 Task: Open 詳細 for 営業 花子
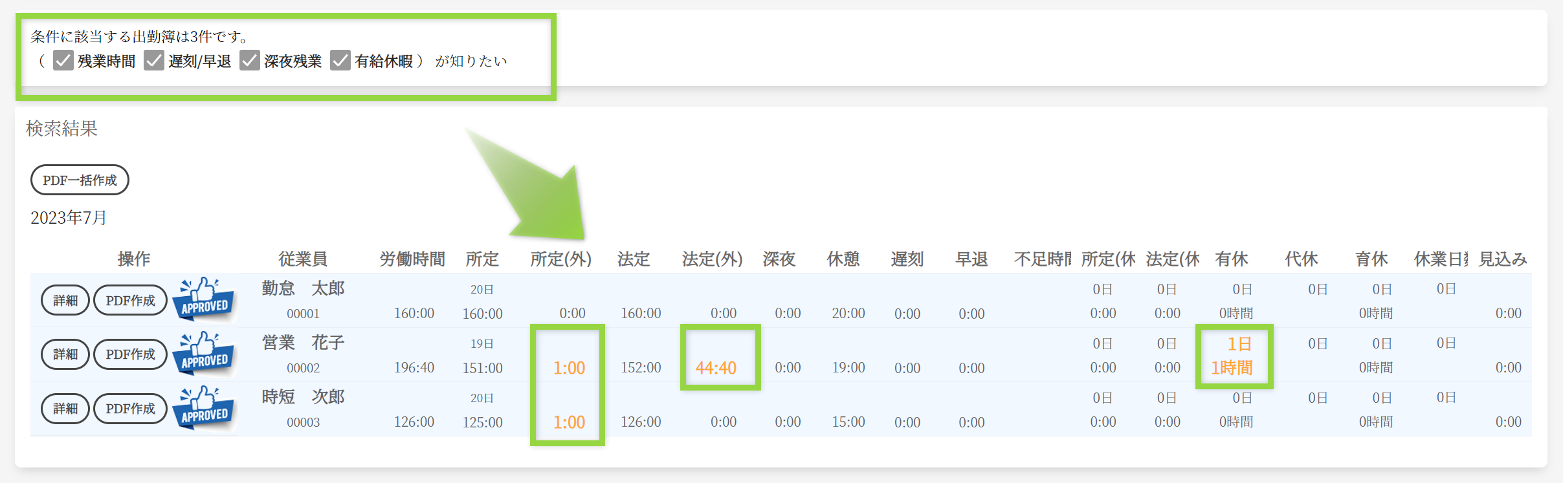pos(65,354)
